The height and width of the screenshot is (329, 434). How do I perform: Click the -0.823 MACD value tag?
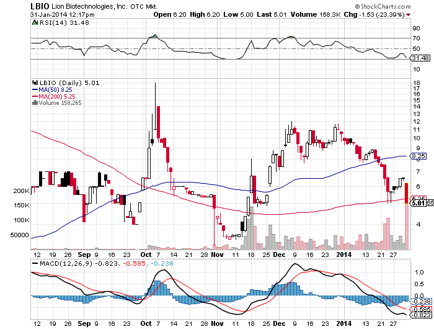click(421, 315)
